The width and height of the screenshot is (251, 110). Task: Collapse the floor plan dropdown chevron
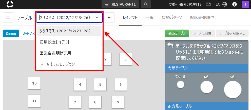[97, 17]
